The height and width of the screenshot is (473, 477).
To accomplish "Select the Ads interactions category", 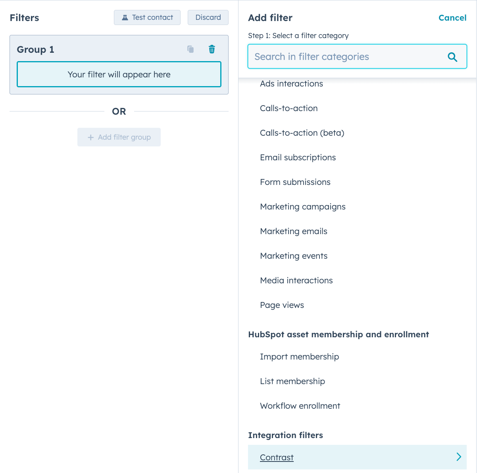I will tap(291, 84).
